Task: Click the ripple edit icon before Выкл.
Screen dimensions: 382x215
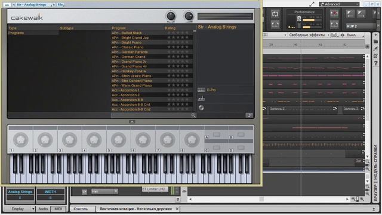Action: click(343, 35)
